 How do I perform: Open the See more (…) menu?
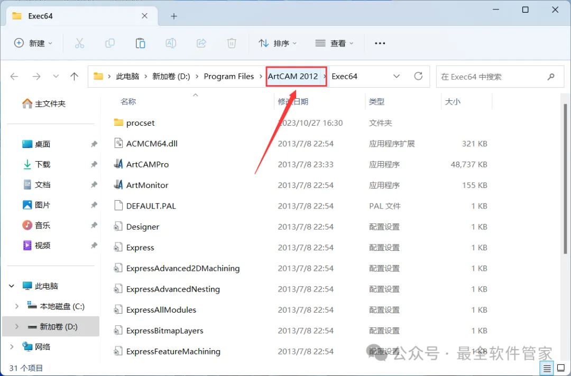[380, 43]
